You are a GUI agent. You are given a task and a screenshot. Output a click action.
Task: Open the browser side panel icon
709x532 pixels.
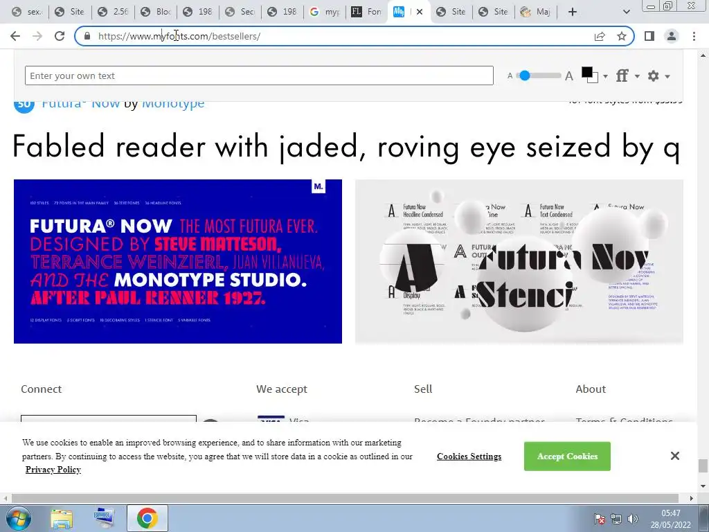(649, 36)
